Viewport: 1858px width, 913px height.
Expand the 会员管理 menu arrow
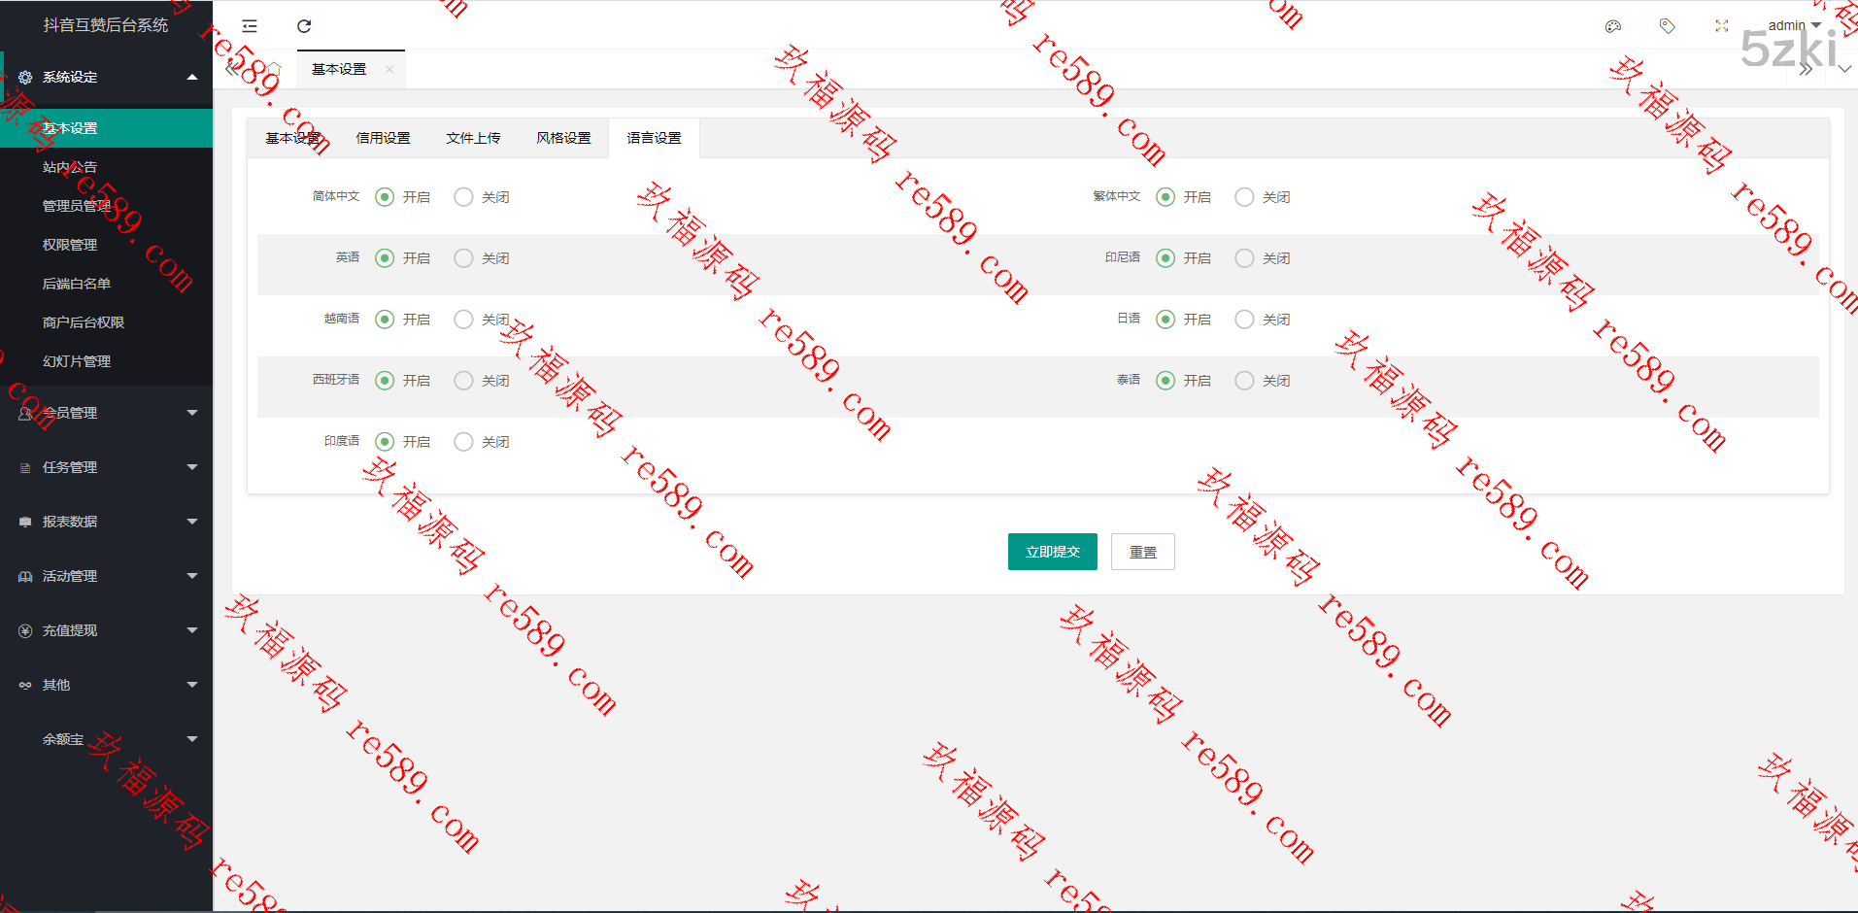(192, 413)
